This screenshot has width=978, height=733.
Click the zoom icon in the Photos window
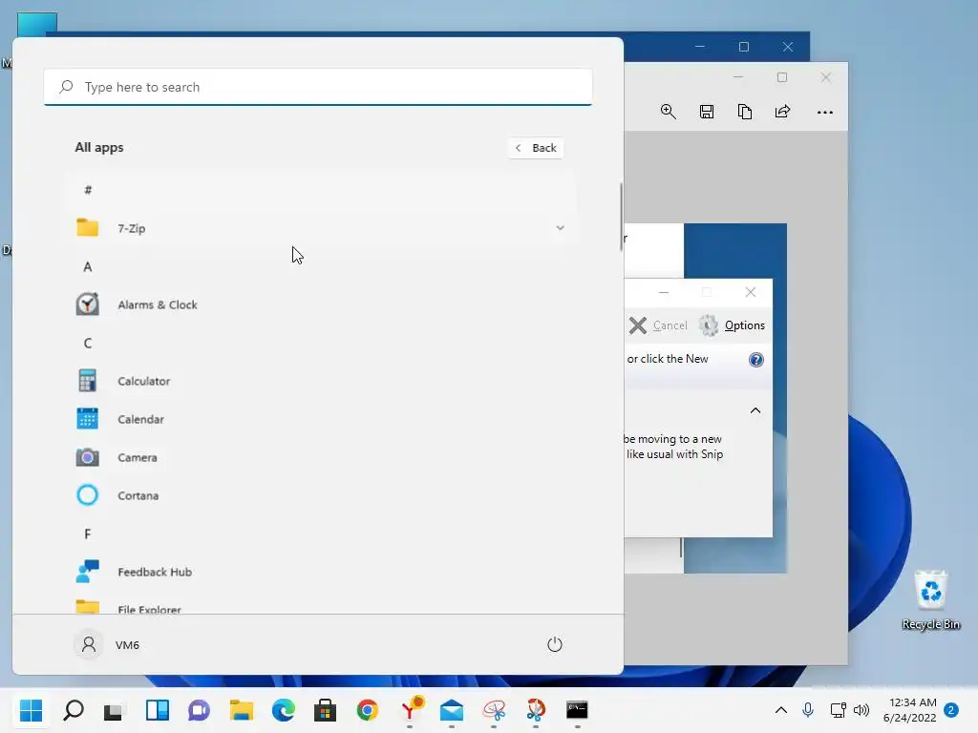point(668,112)
